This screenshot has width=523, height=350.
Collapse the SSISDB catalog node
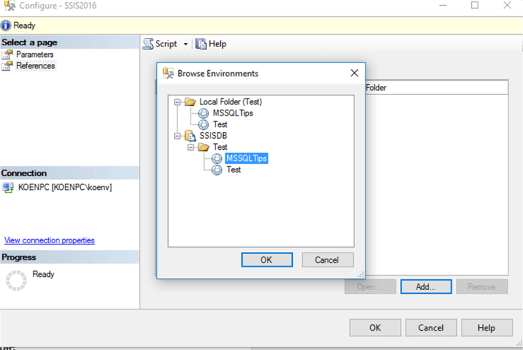click(177, 136)
